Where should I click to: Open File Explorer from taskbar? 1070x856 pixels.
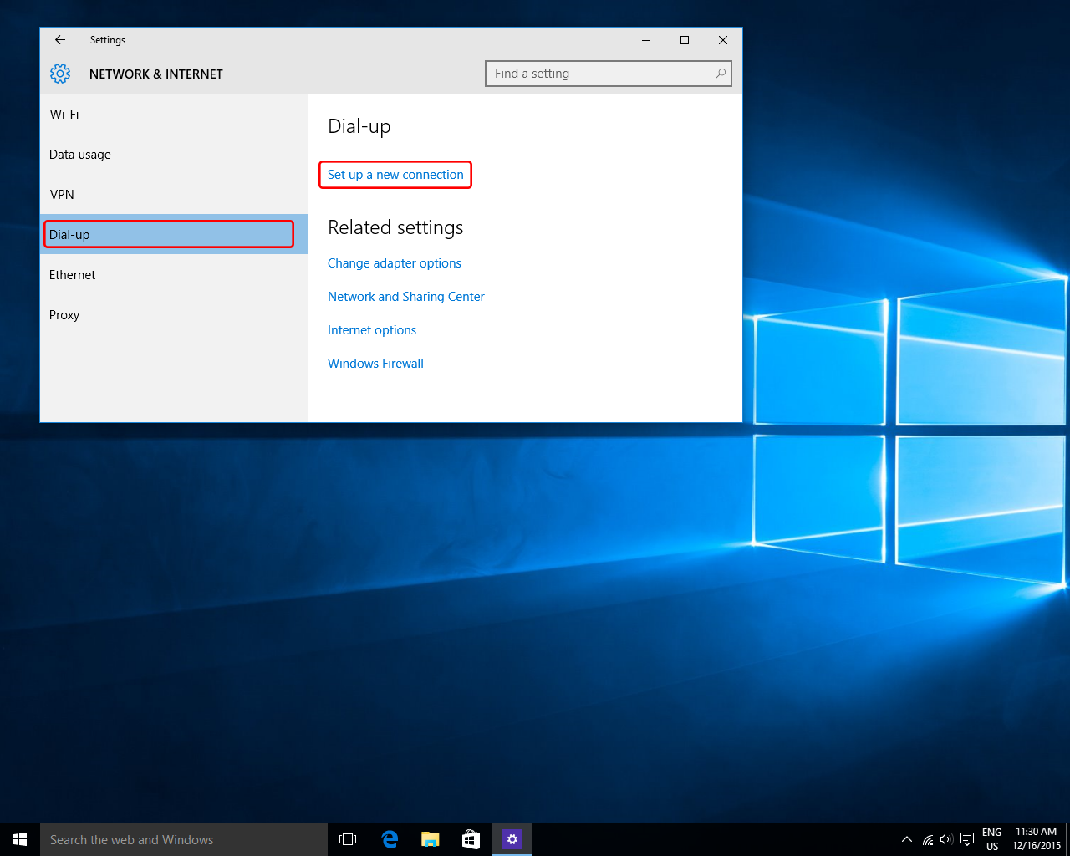pyautogui.click(x=431, y=839)
